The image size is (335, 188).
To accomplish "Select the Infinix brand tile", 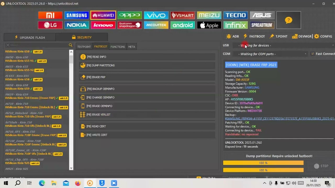I will tap(235, 25).
